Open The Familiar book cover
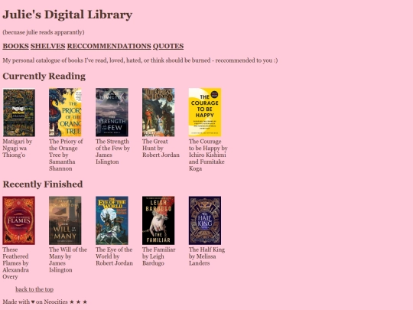Image resolution: width=413 pixels, height=310 pixels. coord(158,220)
